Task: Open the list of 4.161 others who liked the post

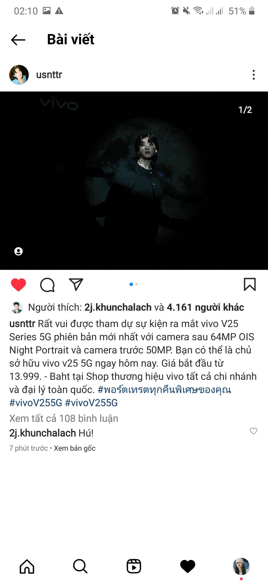Action: tap(205, 307)
